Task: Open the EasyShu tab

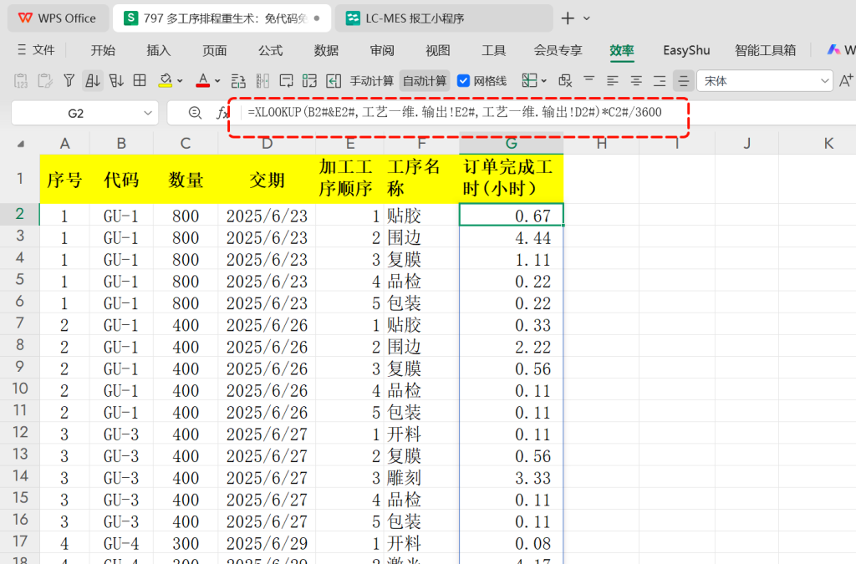Action: [x=686, y=50]
